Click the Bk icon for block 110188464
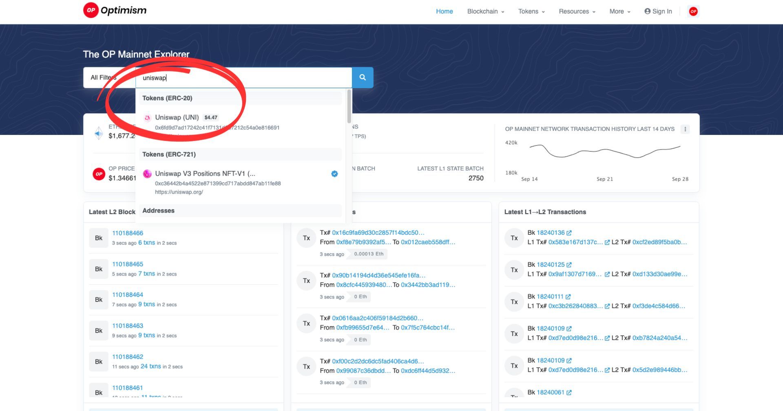This screenshot has height=411, width=783. tap(99, 300)
